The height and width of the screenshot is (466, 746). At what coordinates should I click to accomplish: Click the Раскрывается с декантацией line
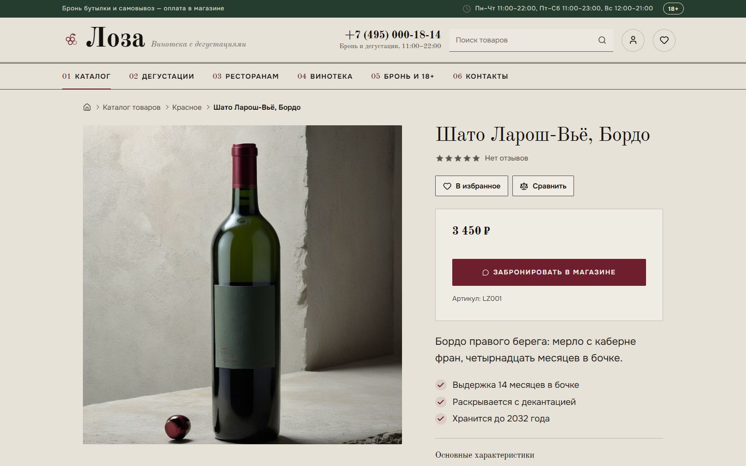click(x=514, y=402)
